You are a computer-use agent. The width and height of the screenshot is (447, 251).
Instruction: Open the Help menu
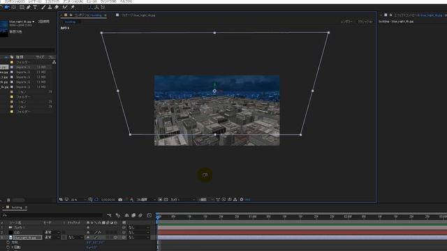pyautogui.click(x=126, y=1)
